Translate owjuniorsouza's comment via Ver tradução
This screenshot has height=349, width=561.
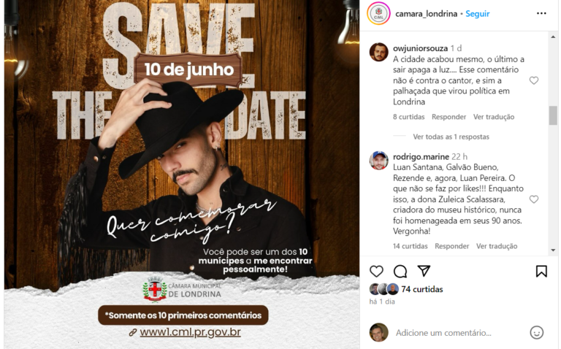tap(494, 117)
